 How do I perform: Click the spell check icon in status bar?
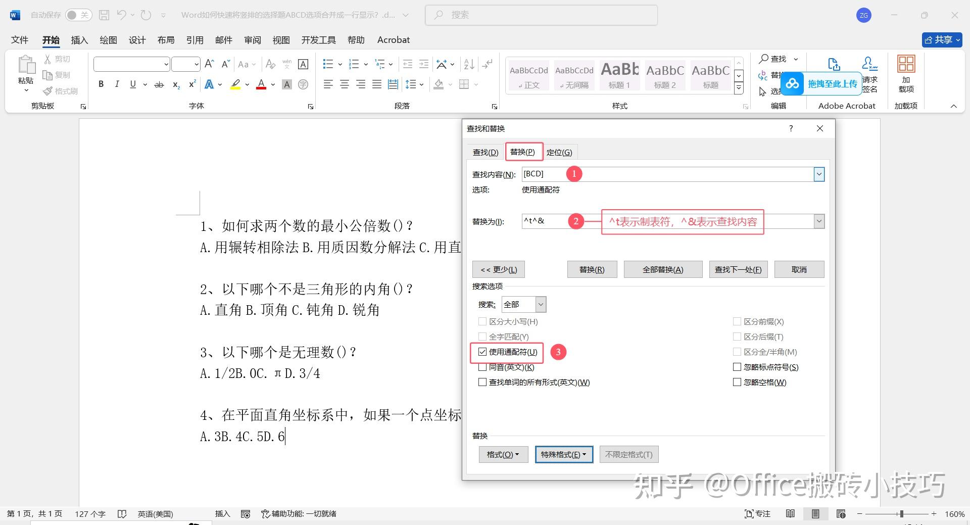coord(122,513)
